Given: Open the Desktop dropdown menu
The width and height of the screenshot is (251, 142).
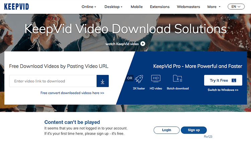Looking at the screenshot, I should [113, 7].
